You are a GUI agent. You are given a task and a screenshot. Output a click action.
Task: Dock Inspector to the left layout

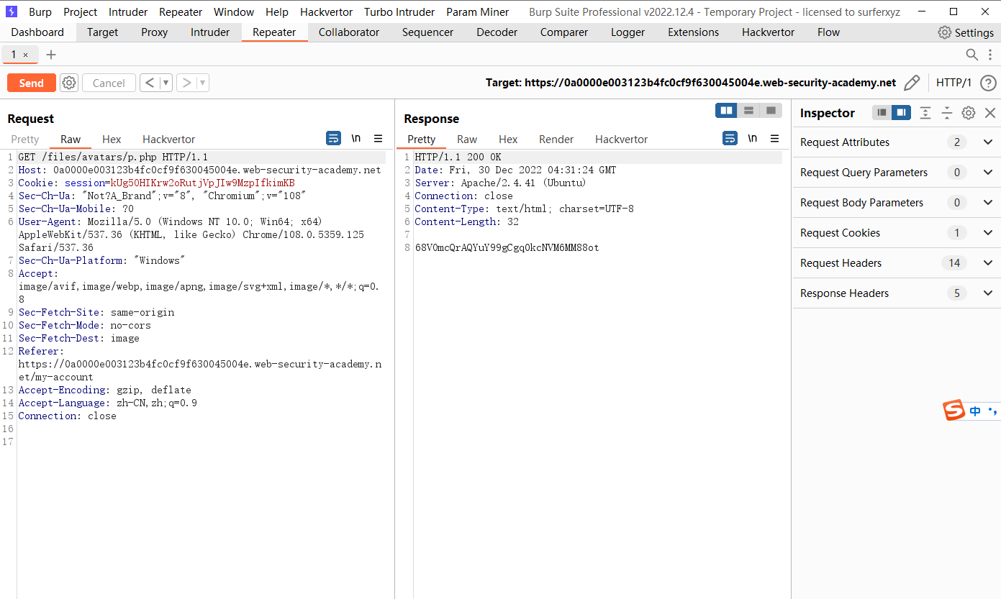(x=882, y=113)
